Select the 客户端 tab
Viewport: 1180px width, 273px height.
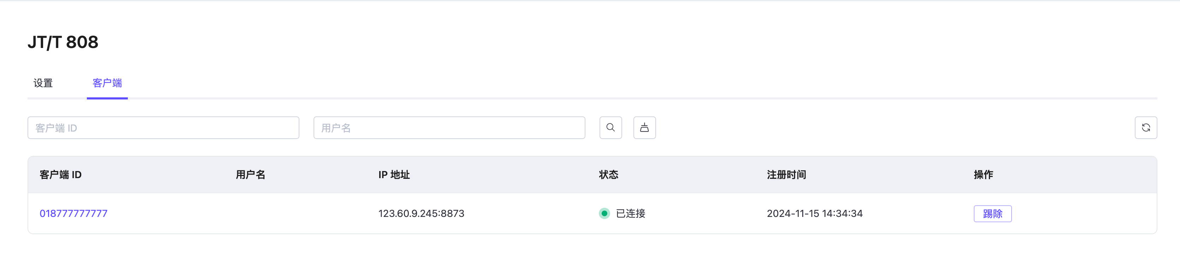[107, 83]
